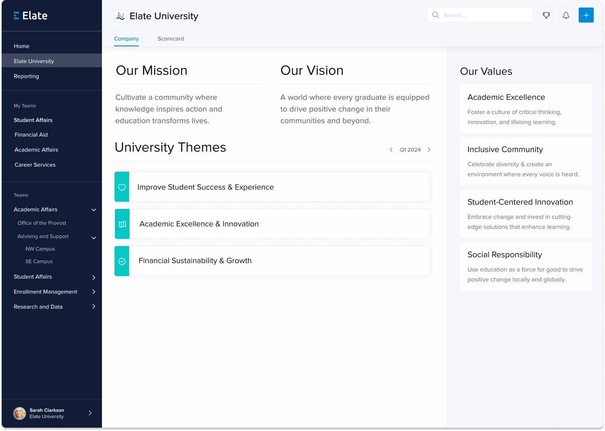Switch to the Company tab
Viewport: 605px width, 431px height.
coord(126,39)
